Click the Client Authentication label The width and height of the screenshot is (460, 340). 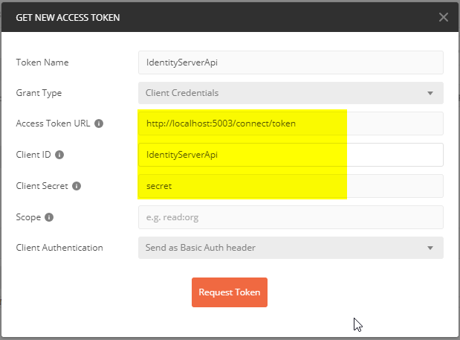pos(59,248)
